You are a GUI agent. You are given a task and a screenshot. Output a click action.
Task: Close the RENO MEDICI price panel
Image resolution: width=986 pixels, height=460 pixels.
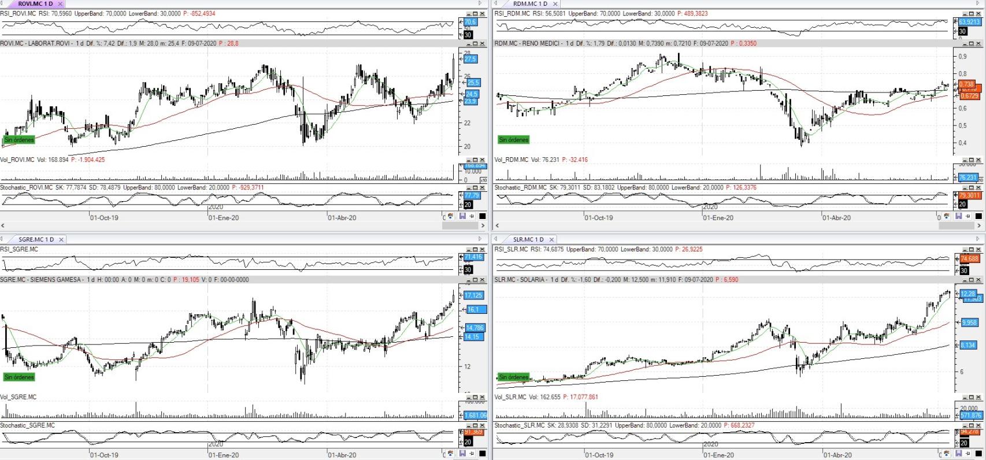pyautogui.click(x=977, y=43)
